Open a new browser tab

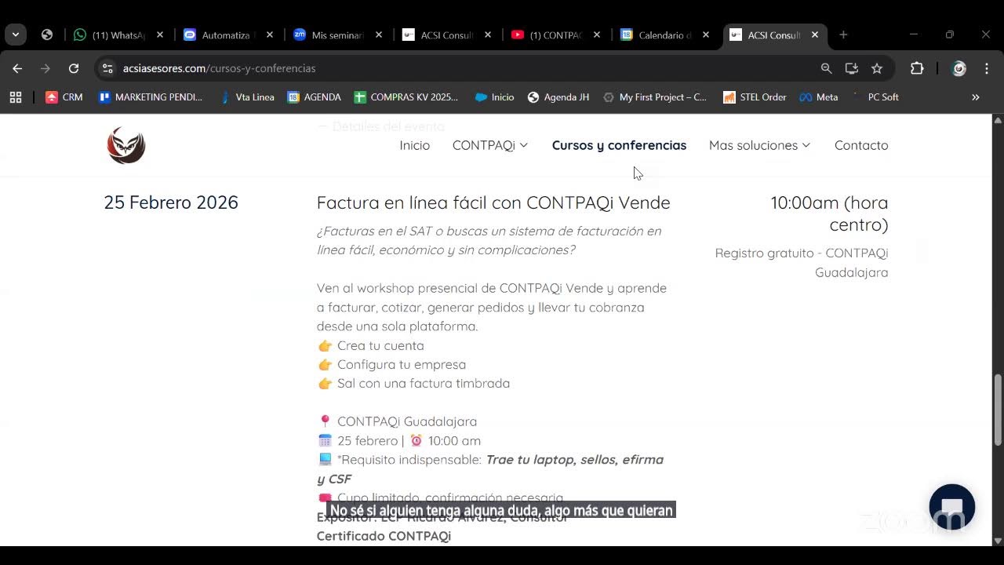[843, 35]
